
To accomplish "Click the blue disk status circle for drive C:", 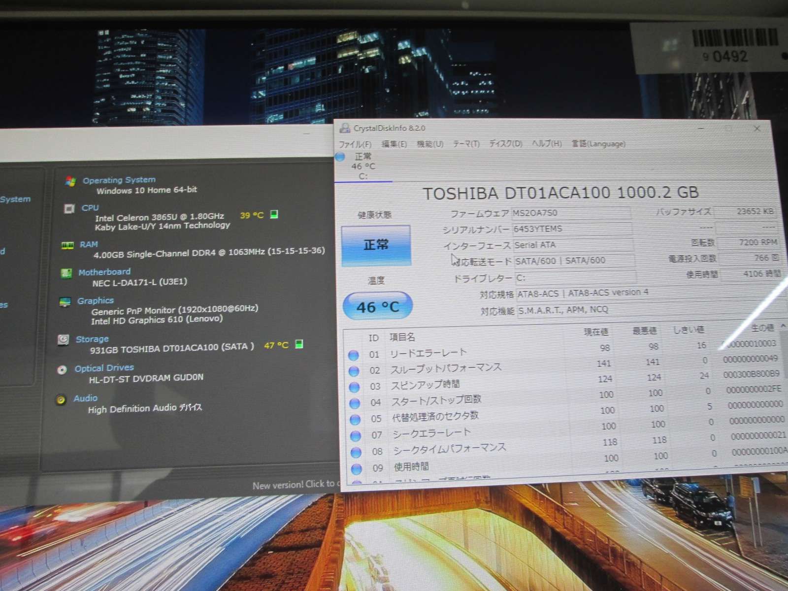I will click(x=340, y=157).
